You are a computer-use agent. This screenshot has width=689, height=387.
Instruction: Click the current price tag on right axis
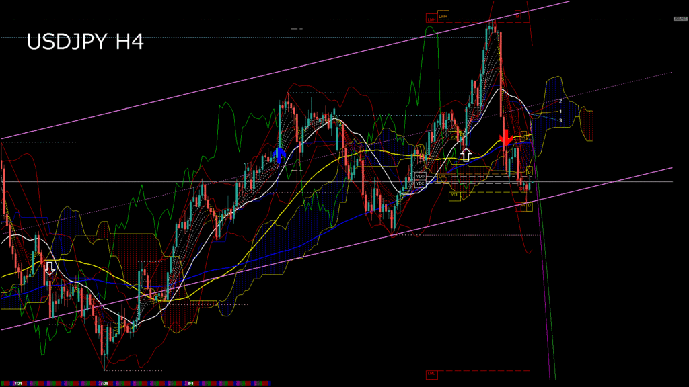[x=680, y=19]
